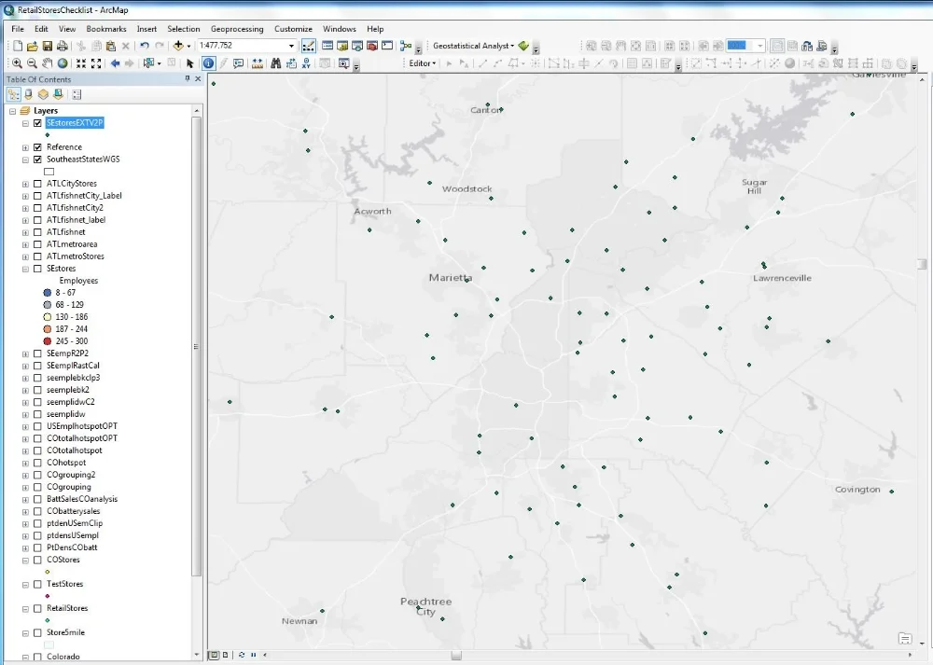Collapse the TestStores layer

(x=25, y=585)
